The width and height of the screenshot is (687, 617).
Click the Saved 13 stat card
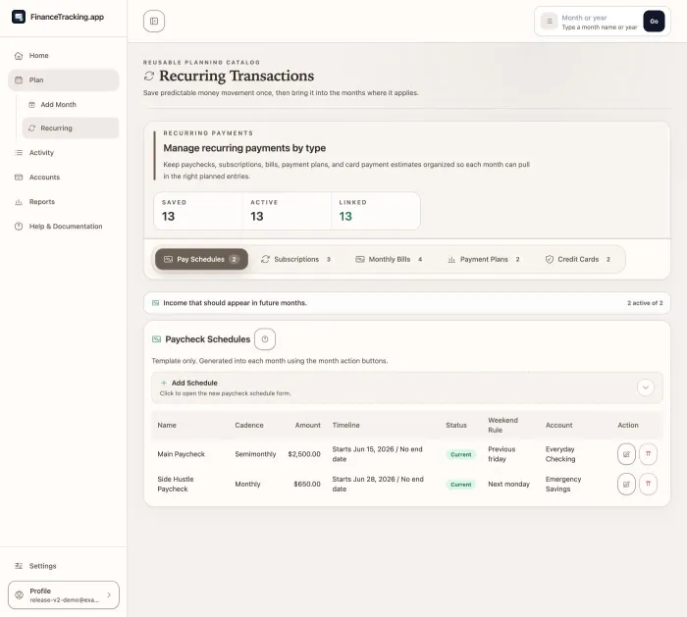tap(198, 211)
